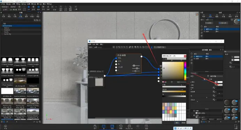Image resolution: width=241 pixels, height=130 pixels.
Task: Toggle texture checker on the tint row
Action: [x=216, y=85]
